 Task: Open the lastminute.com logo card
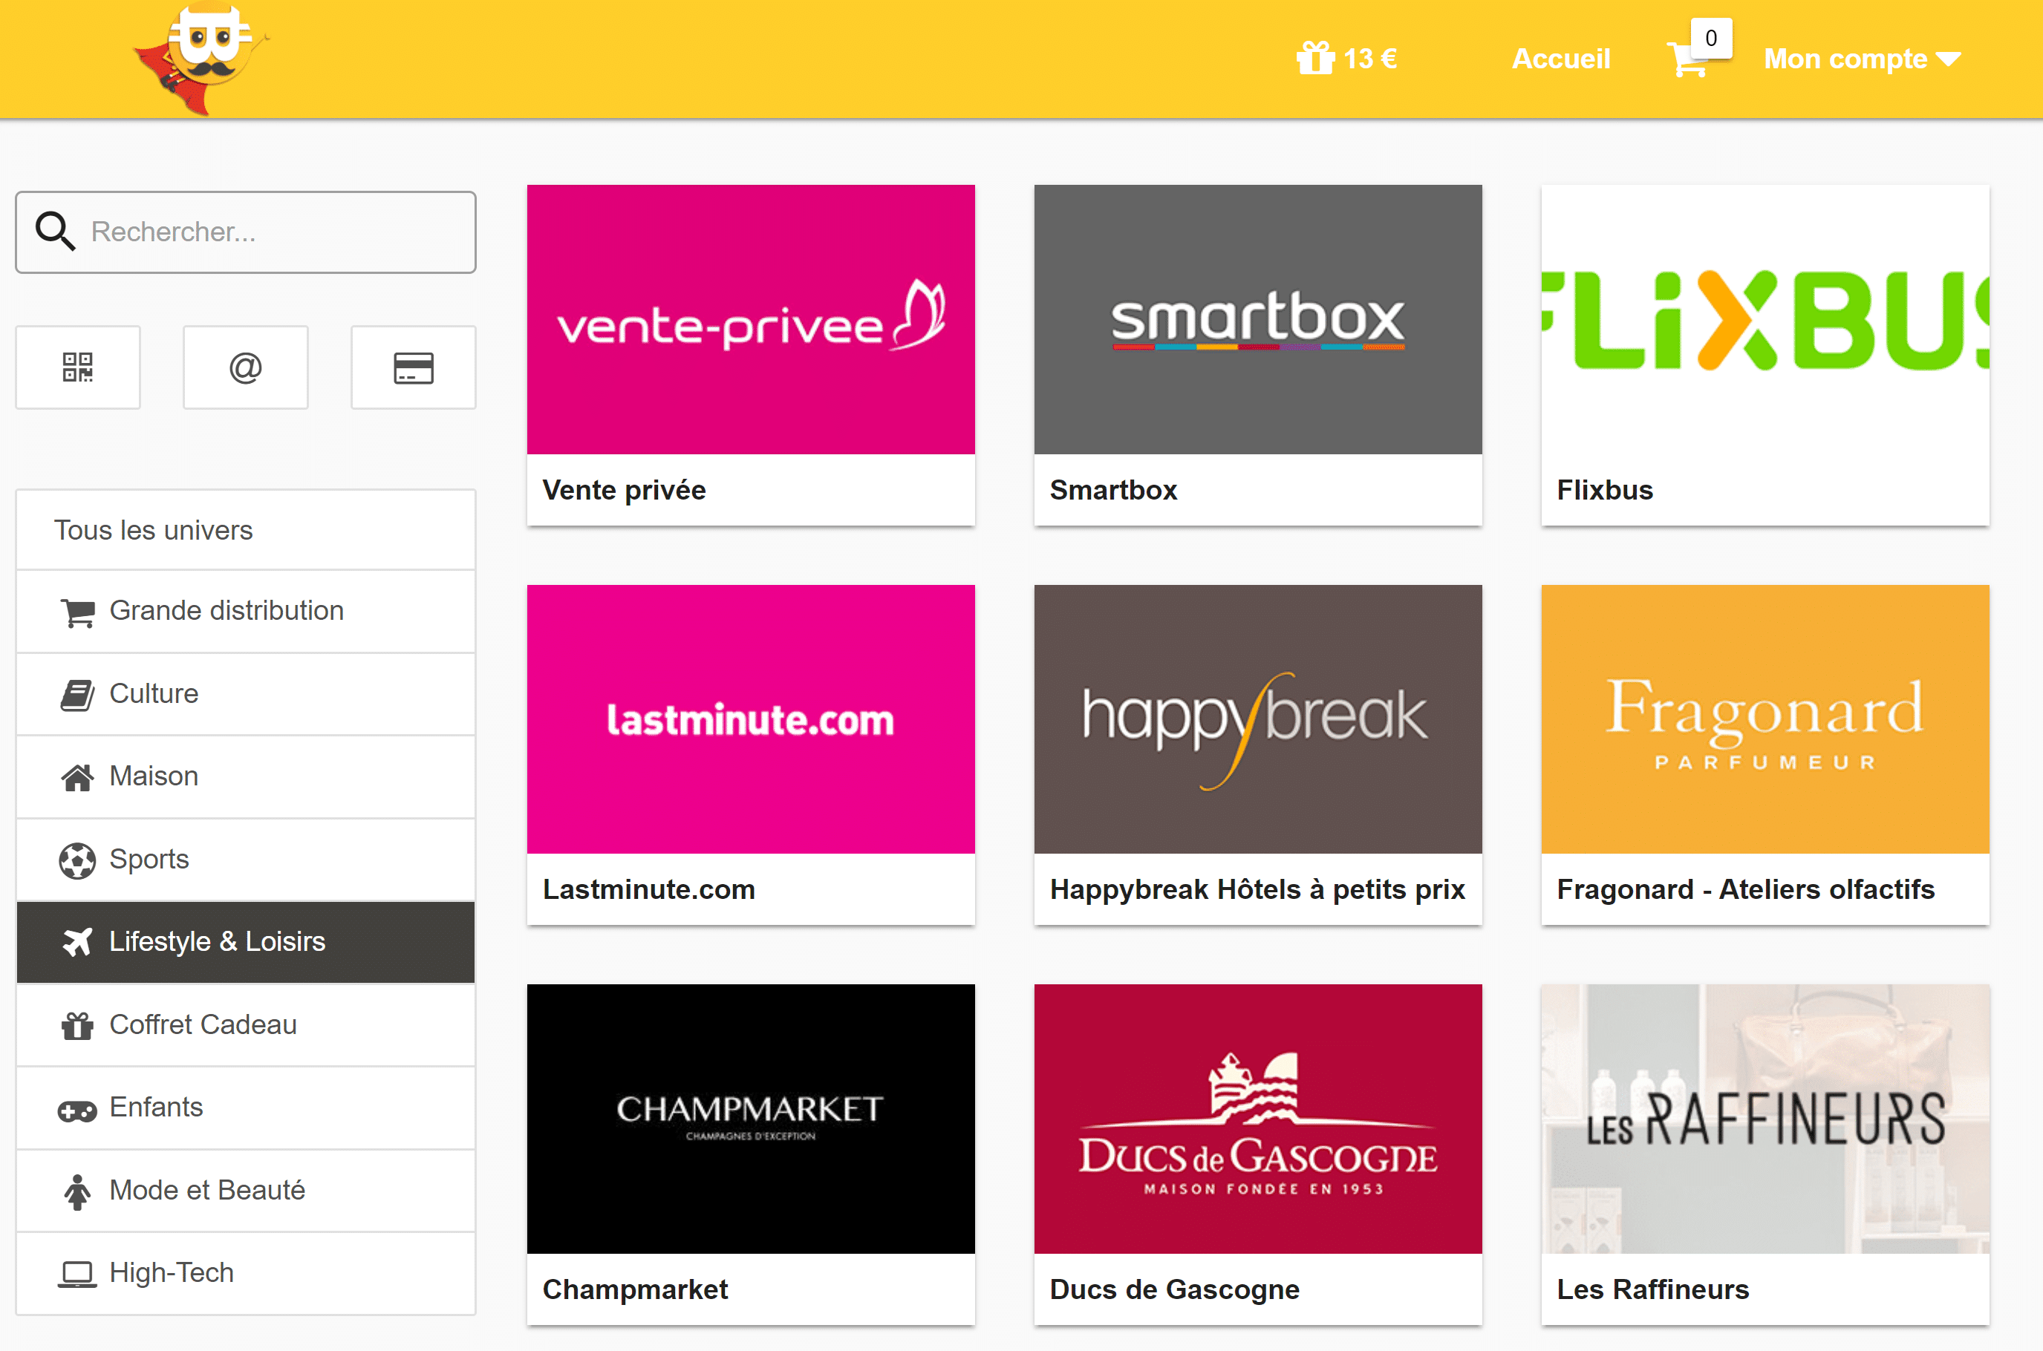click(x=751, y=719)
